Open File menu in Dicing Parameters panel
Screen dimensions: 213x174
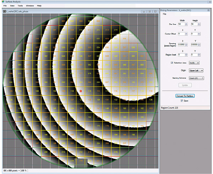[164, 14]
